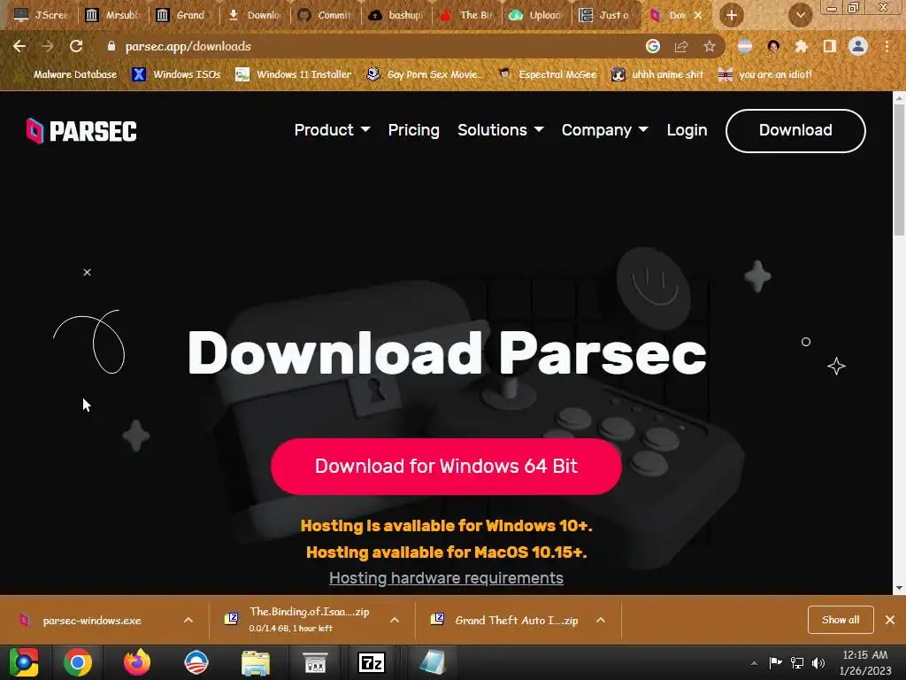Click Show all downloads
The width and height of the screenshot is (906, 680).
tap(841, 620)
